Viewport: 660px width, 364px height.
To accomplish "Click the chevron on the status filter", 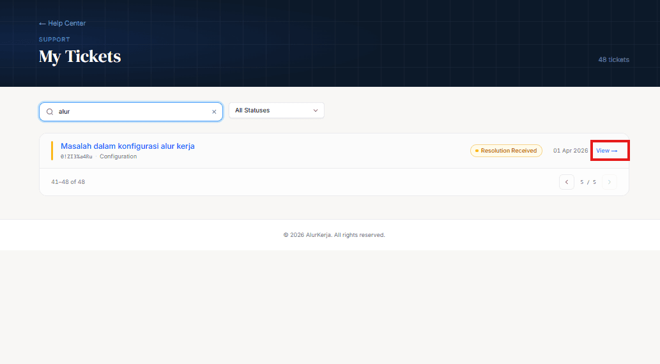I will click(x=316, y=110).
